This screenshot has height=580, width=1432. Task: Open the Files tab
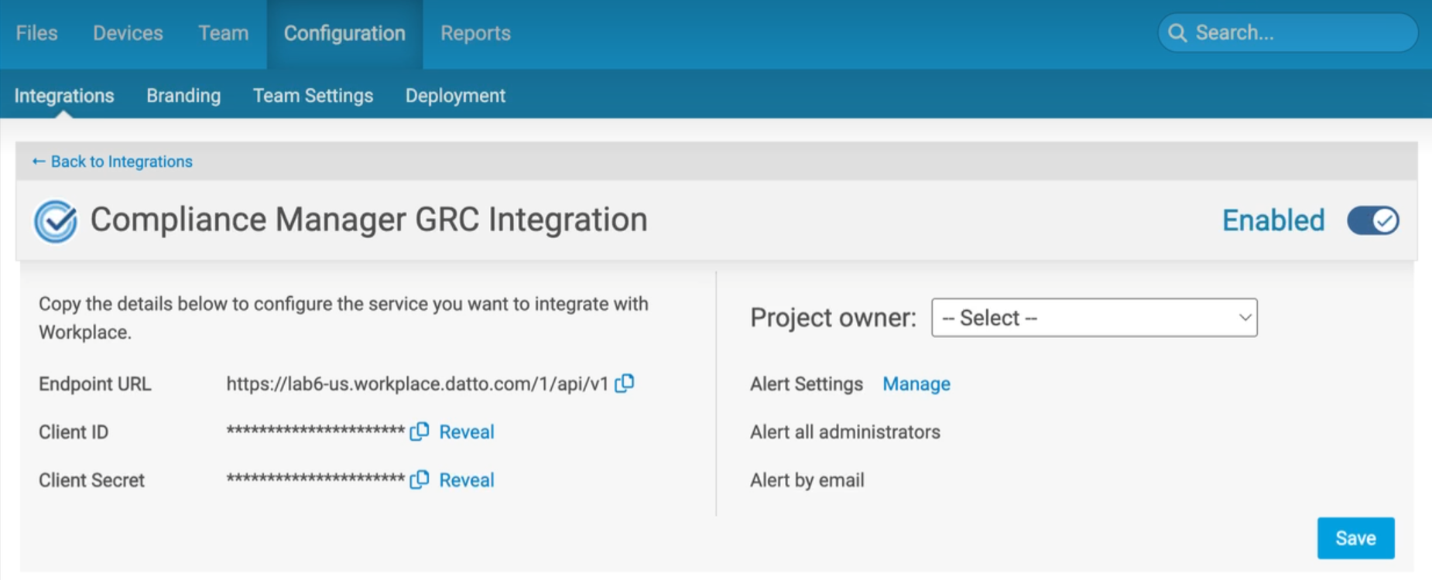tap(36, 33)
